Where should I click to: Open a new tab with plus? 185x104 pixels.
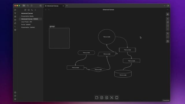tap(67, 6)
